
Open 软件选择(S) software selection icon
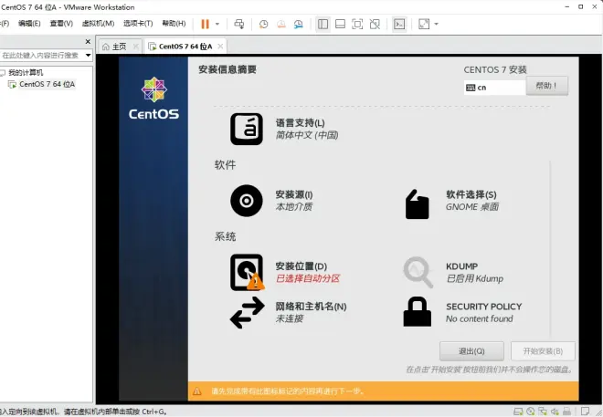[417, 204]
